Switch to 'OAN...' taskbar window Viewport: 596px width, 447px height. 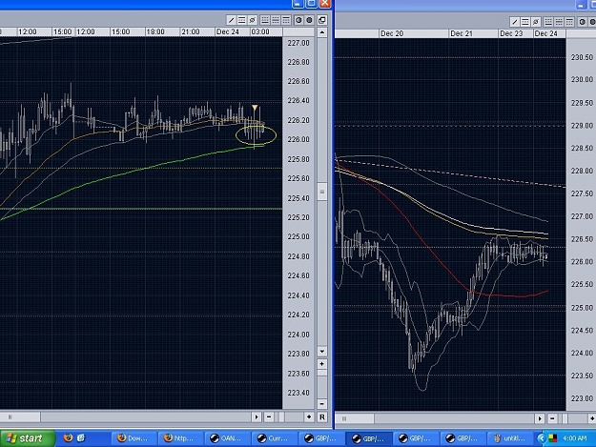[x=228, y=438]
